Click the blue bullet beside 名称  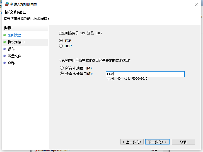(x=4, y=63)
